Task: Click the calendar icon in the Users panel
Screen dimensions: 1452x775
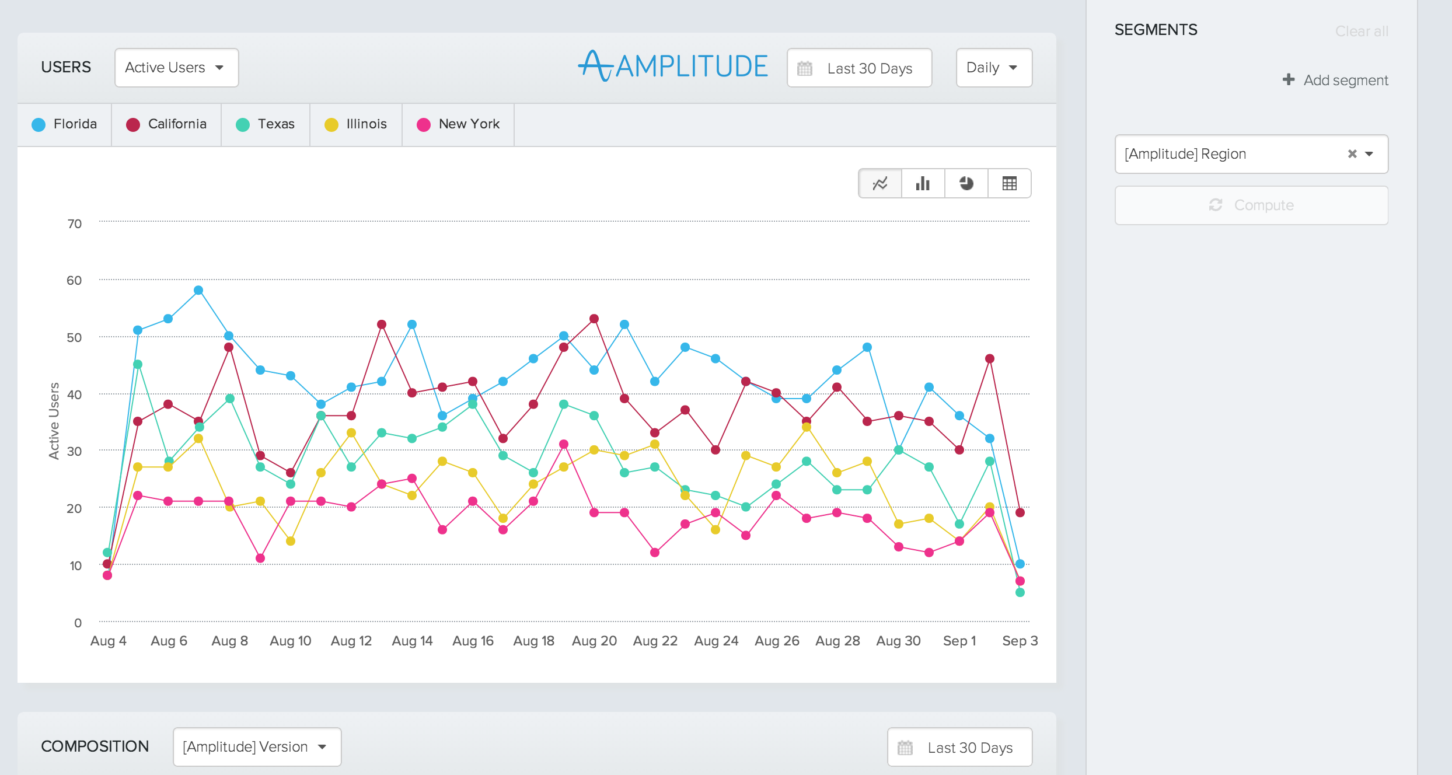Action: coord(805,68)
